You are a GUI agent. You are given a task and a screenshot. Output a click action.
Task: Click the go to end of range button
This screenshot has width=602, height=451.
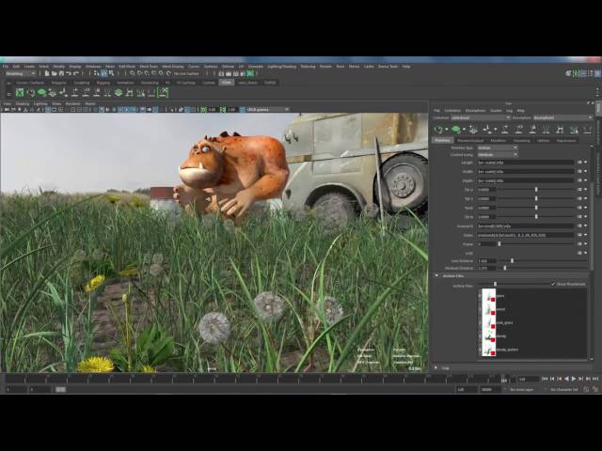(x=595, y=379)
